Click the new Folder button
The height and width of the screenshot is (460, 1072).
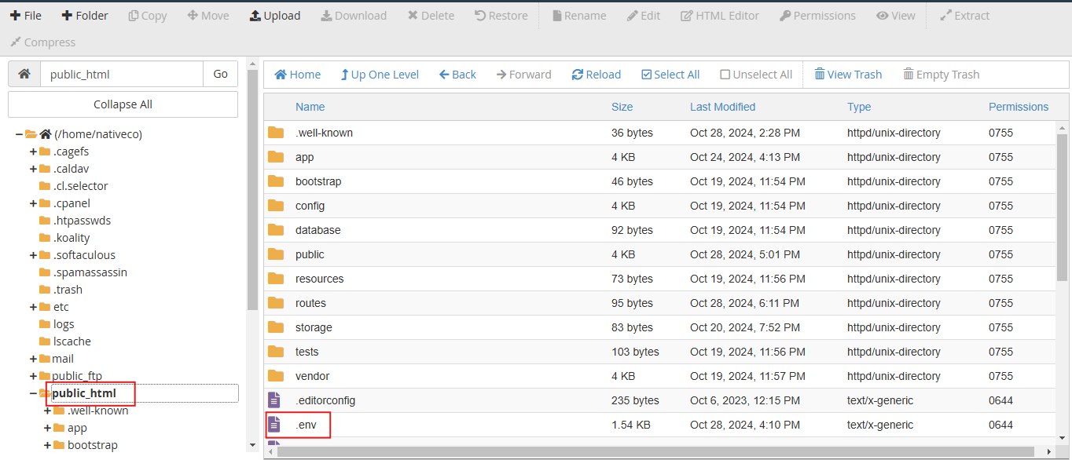pyautogui.click(x=68, y=16)
